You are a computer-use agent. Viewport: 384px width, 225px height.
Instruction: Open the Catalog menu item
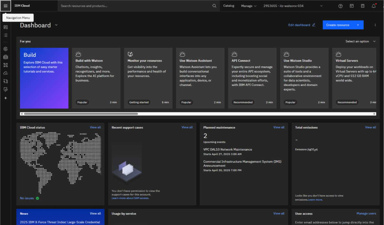pos(229,5)
